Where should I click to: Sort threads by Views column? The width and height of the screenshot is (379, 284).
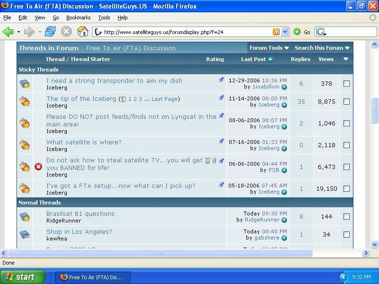326,59
